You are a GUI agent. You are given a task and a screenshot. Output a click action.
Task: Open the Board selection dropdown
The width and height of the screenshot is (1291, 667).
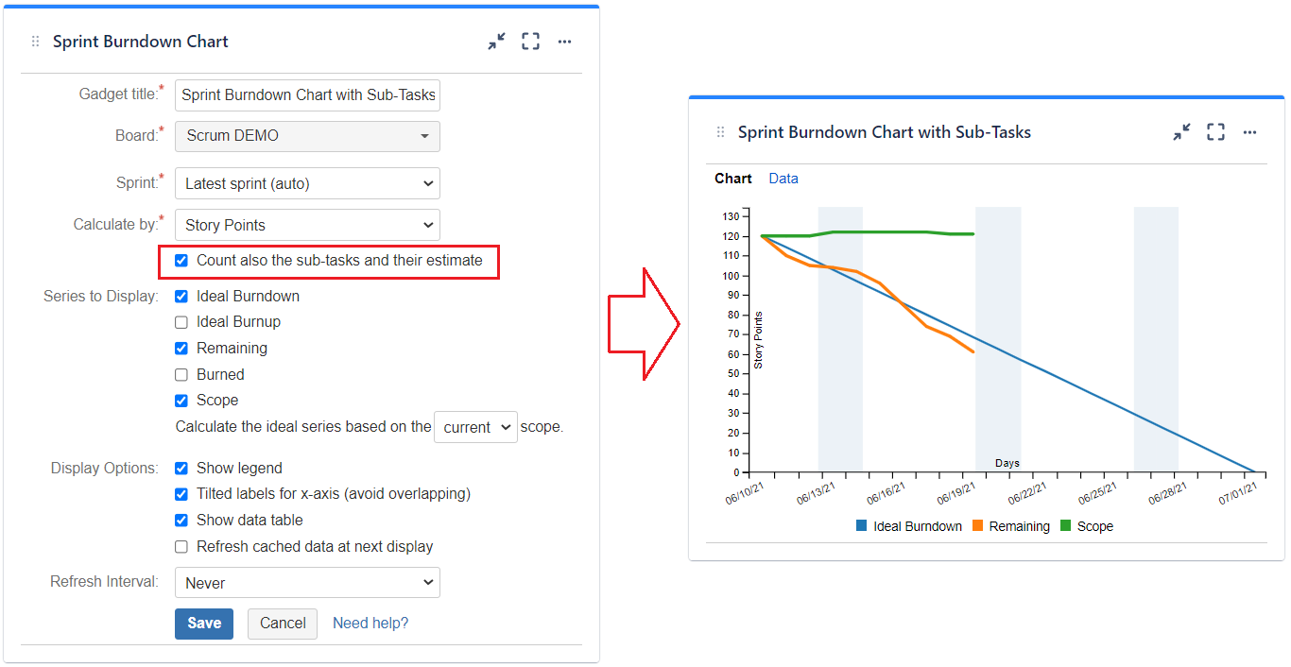click(307, 136)
